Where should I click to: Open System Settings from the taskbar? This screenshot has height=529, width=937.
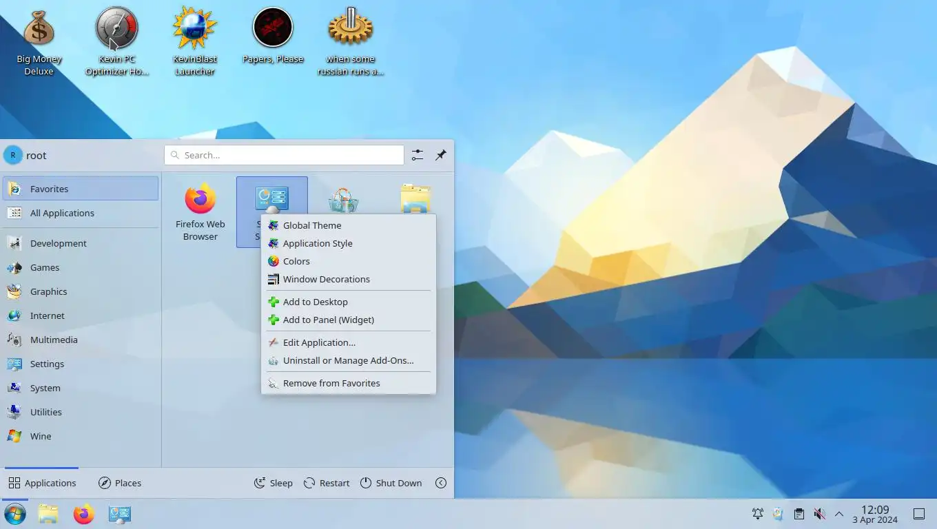click(120, 514)
